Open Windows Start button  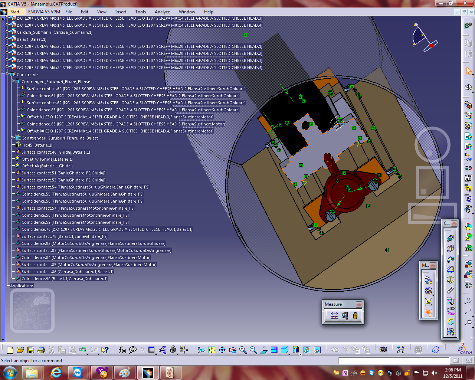[x=10, y=372]
